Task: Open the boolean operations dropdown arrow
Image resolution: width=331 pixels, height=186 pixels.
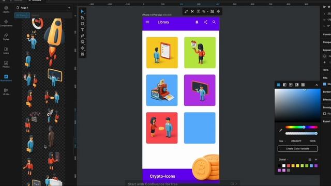Action: (207, 11)
